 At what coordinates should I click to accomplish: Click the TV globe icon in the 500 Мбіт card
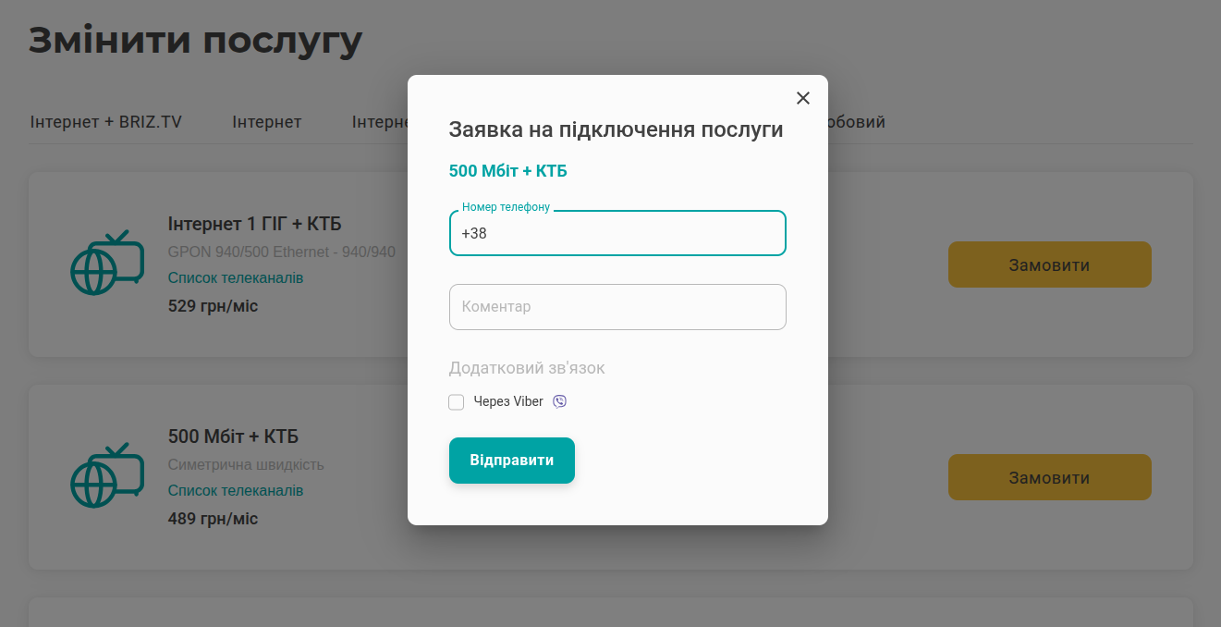tap(107, 476)
